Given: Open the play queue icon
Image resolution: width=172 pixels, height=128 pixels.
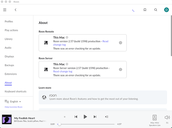Looking at the screenshot, I should (x=107, y=117).
